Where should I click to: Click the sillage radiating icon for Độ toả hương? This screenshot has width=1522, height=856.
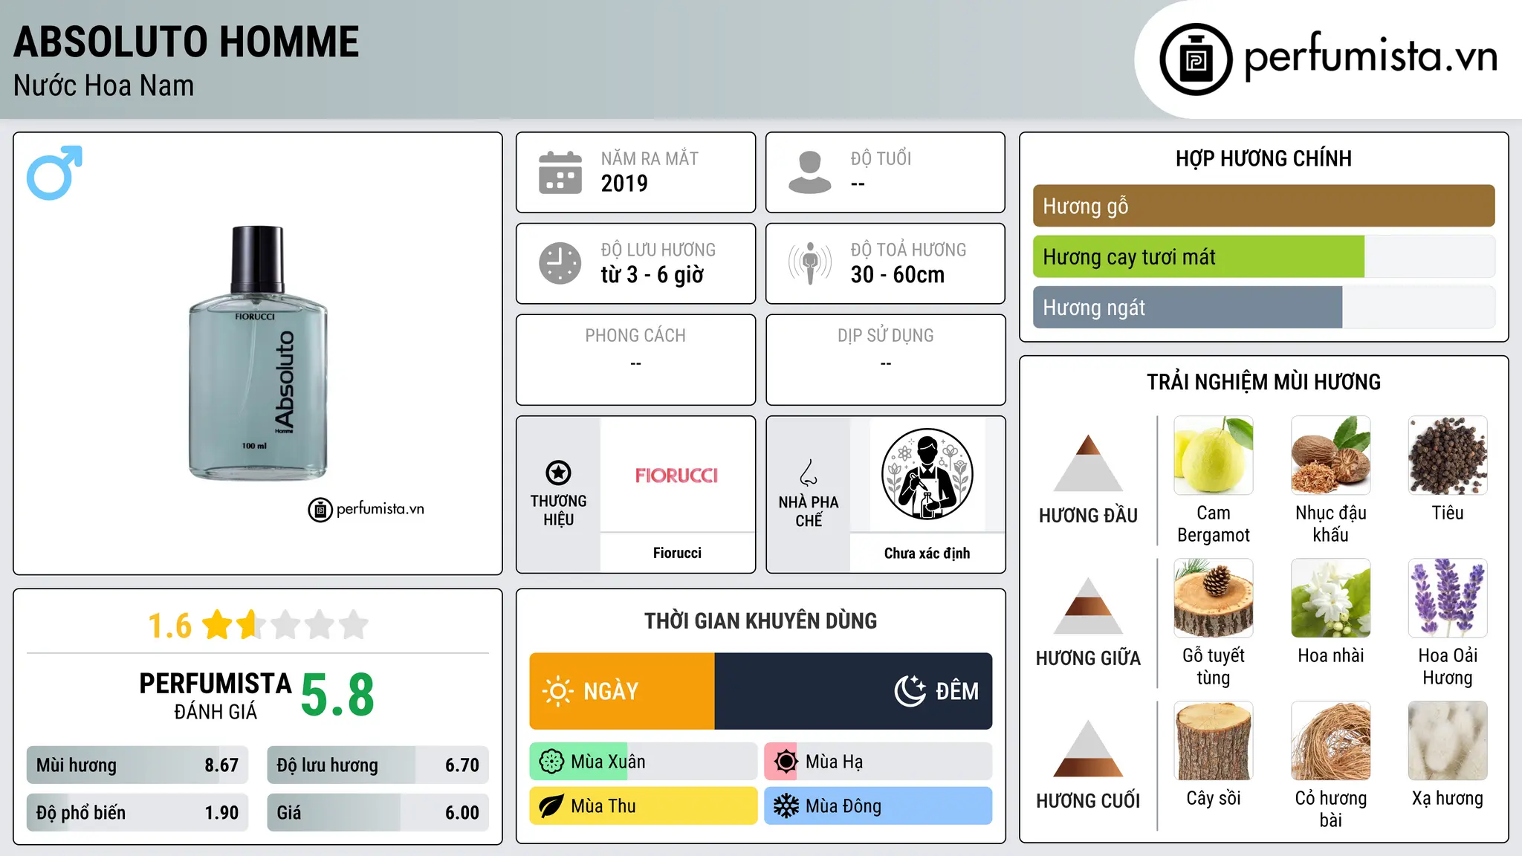[x=810, y=263]
